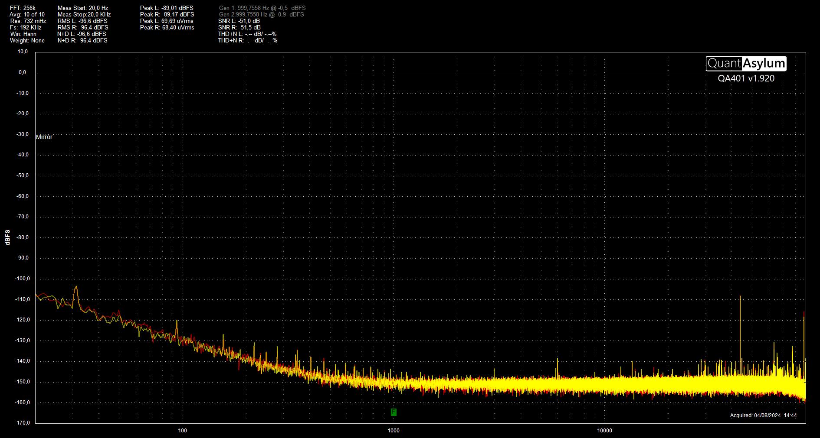Image resolution: width=820 pixels, height=438 pixels.
Task: Click Peak L: 69,69 uVrms value
Action: pos(167,21)
